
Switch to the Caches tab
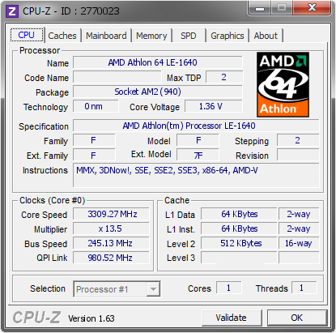click(x=62, y=36)
